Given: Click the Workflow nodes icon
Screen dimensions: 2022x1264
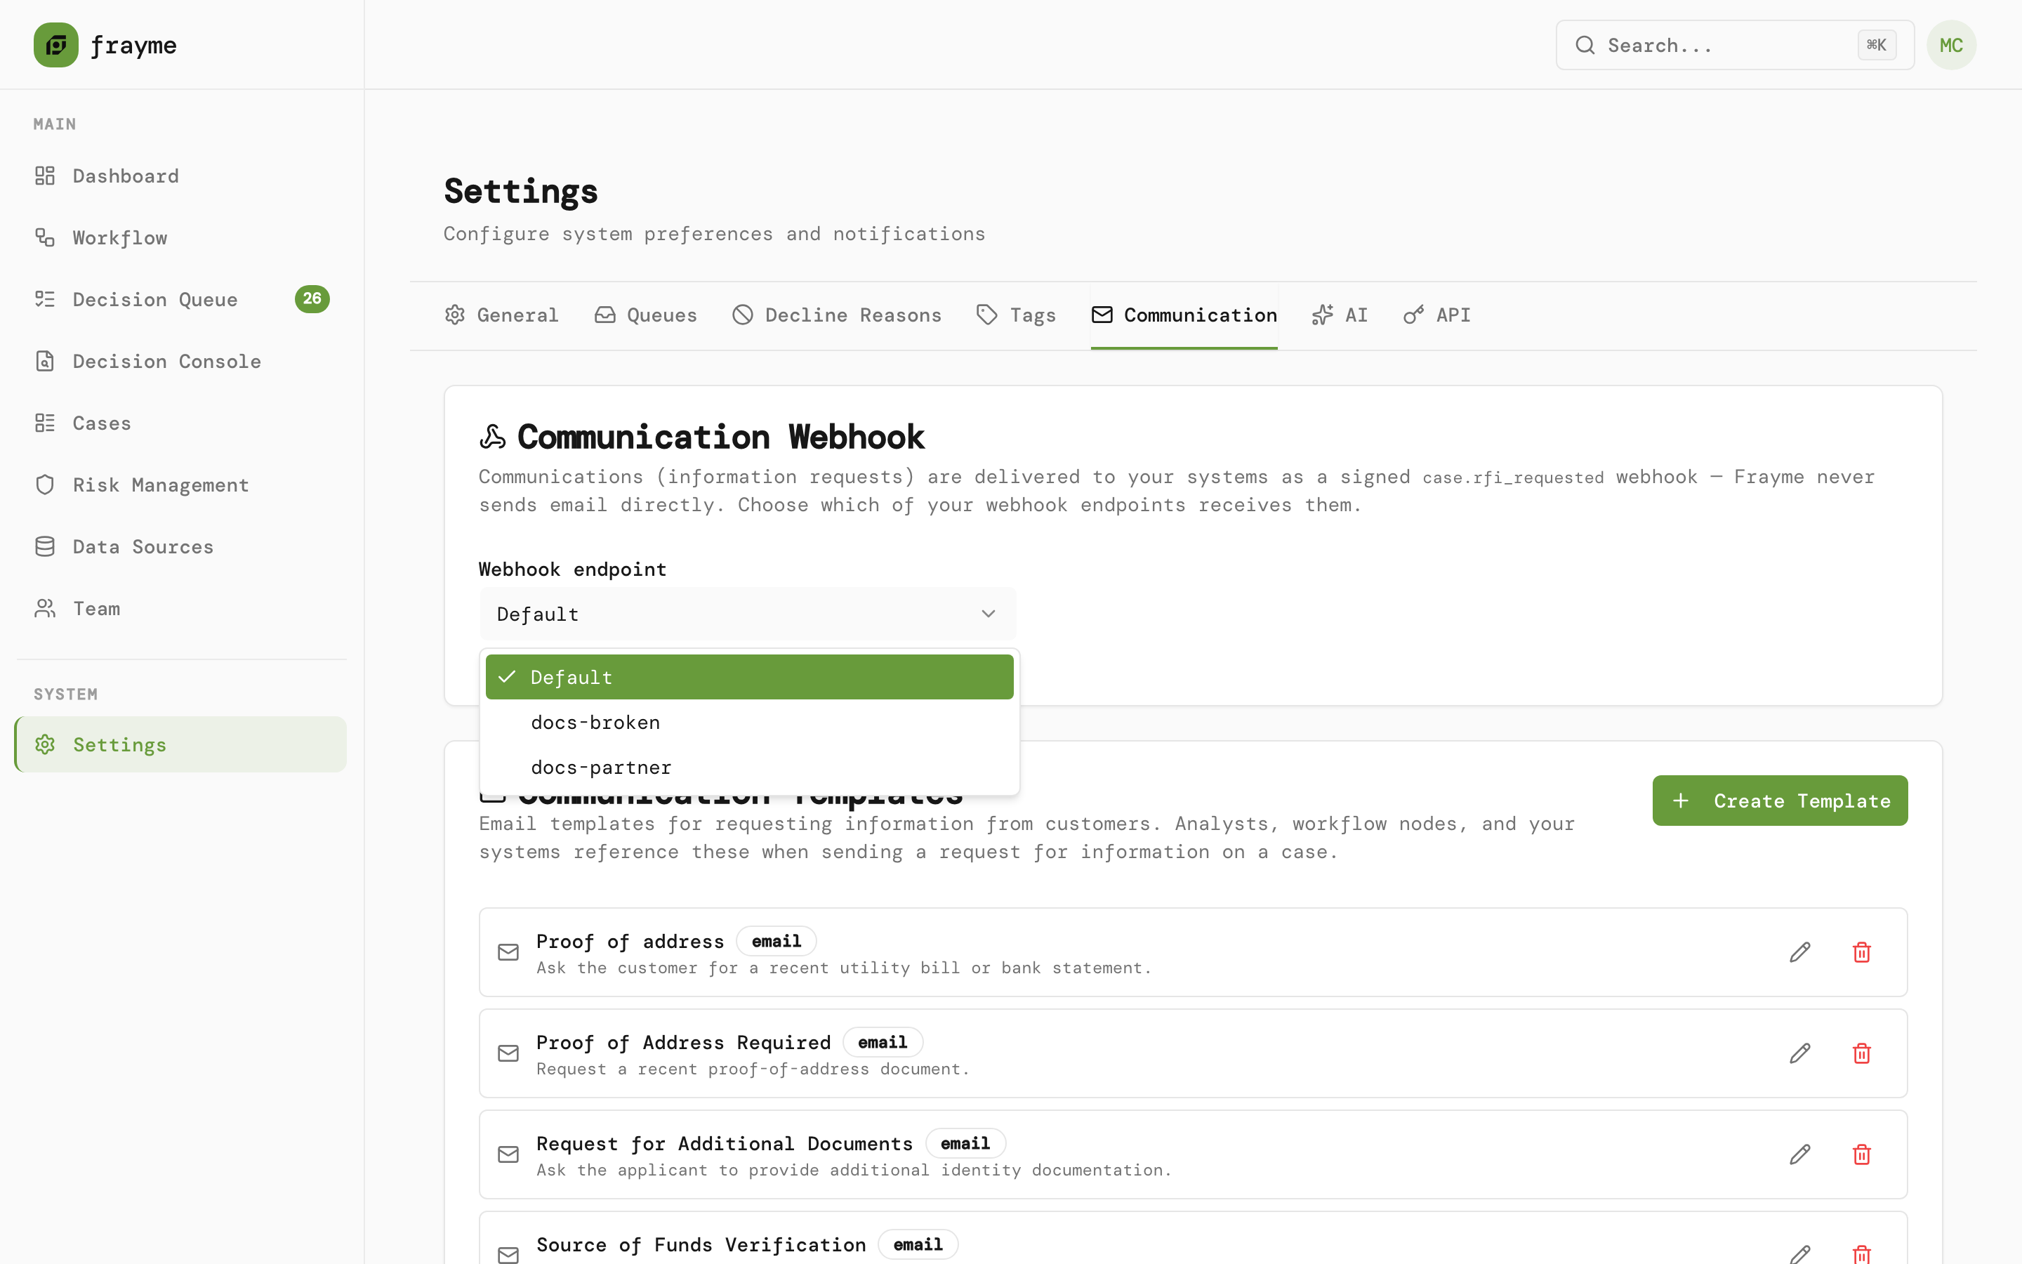Looking at the screenshot, I should tap(45, 237).
